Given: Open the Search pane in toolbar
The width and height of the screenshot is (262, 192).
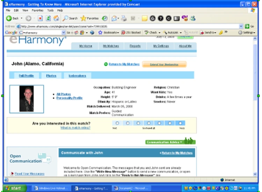Looking at the screenshot, I should click(70, 18).
